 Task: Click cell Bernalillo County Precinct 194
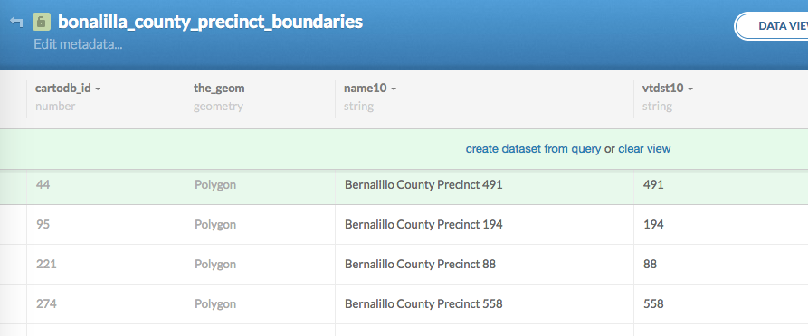[484, 224]
